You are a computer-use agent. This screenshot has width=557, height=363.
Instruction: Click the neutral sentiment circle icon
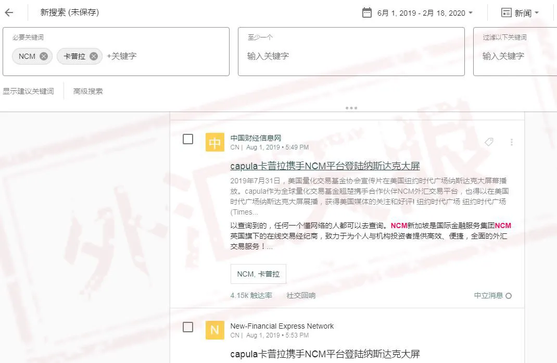click(509, 296)
